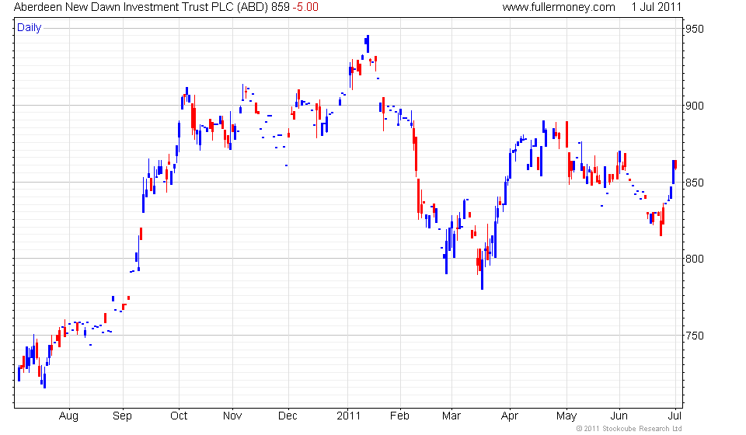Click the mid-March low candle near 780
Viewport: 746px width, 435px height.
[482, 270]
